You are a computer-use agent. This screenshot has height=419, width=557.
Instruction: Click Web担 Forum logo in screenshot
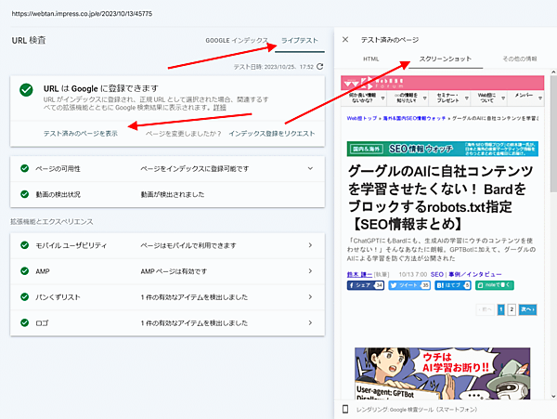click(x=373, y=84)
